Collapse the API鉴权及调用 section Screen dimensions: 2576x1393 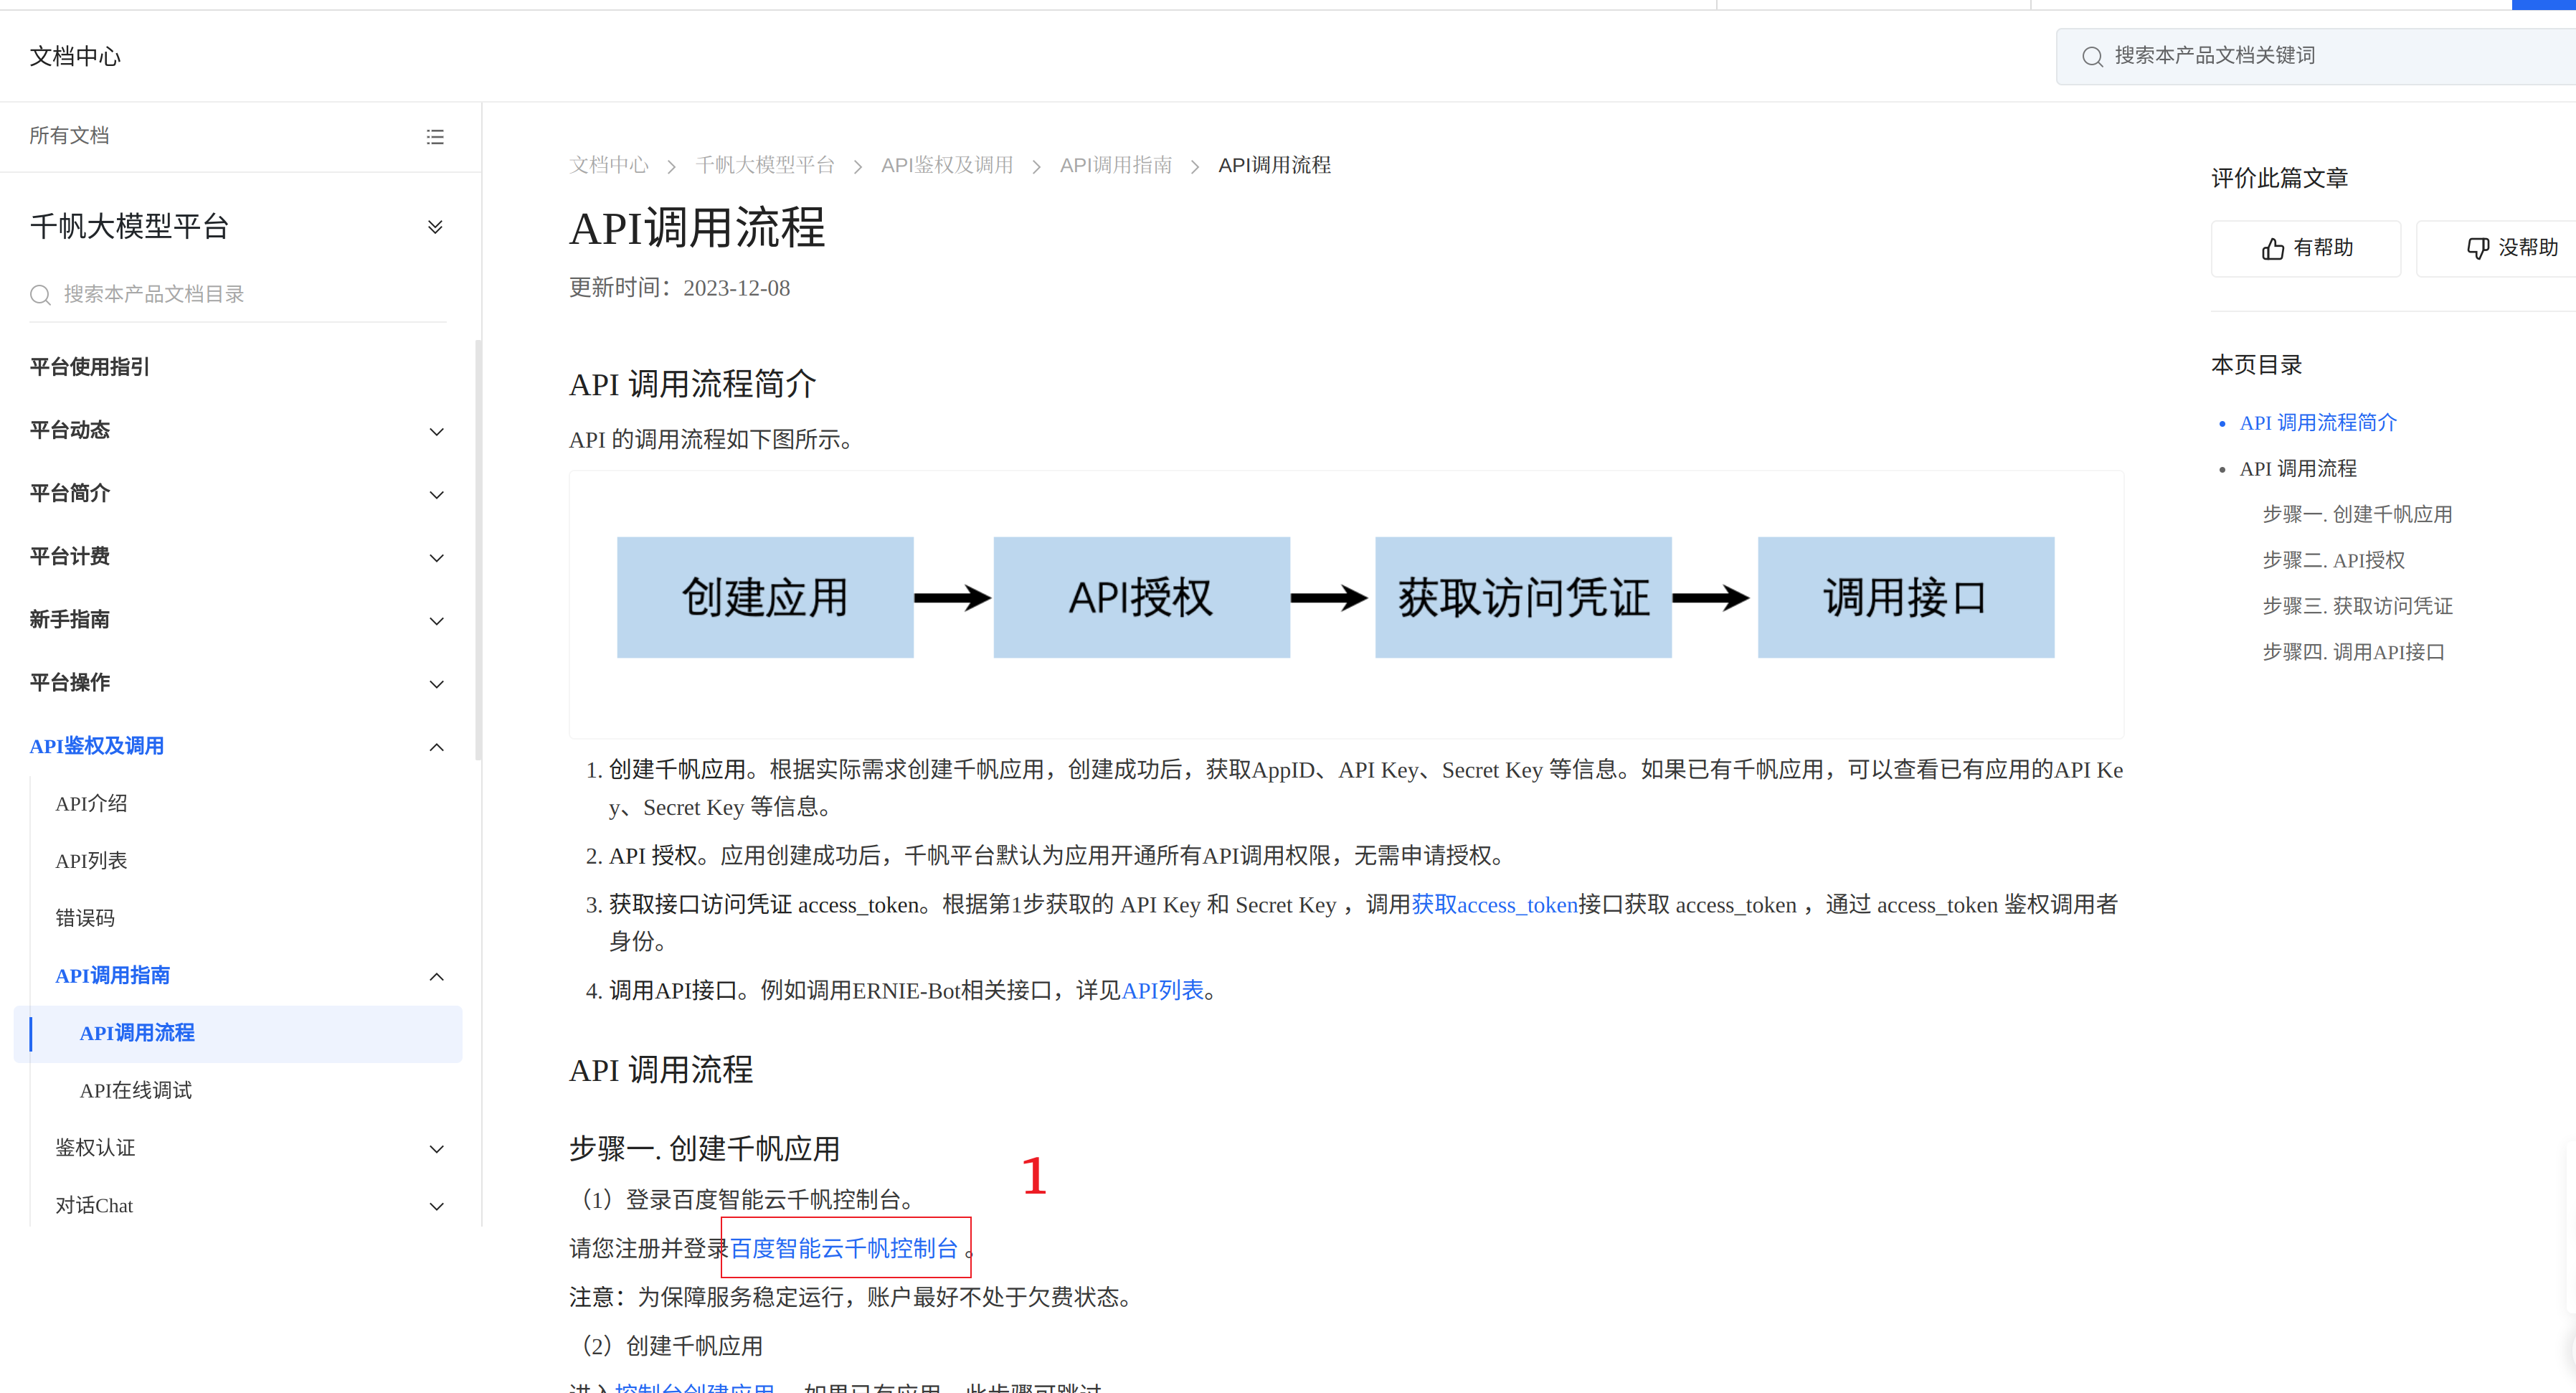pyautogui.click(x=436, y=747)
